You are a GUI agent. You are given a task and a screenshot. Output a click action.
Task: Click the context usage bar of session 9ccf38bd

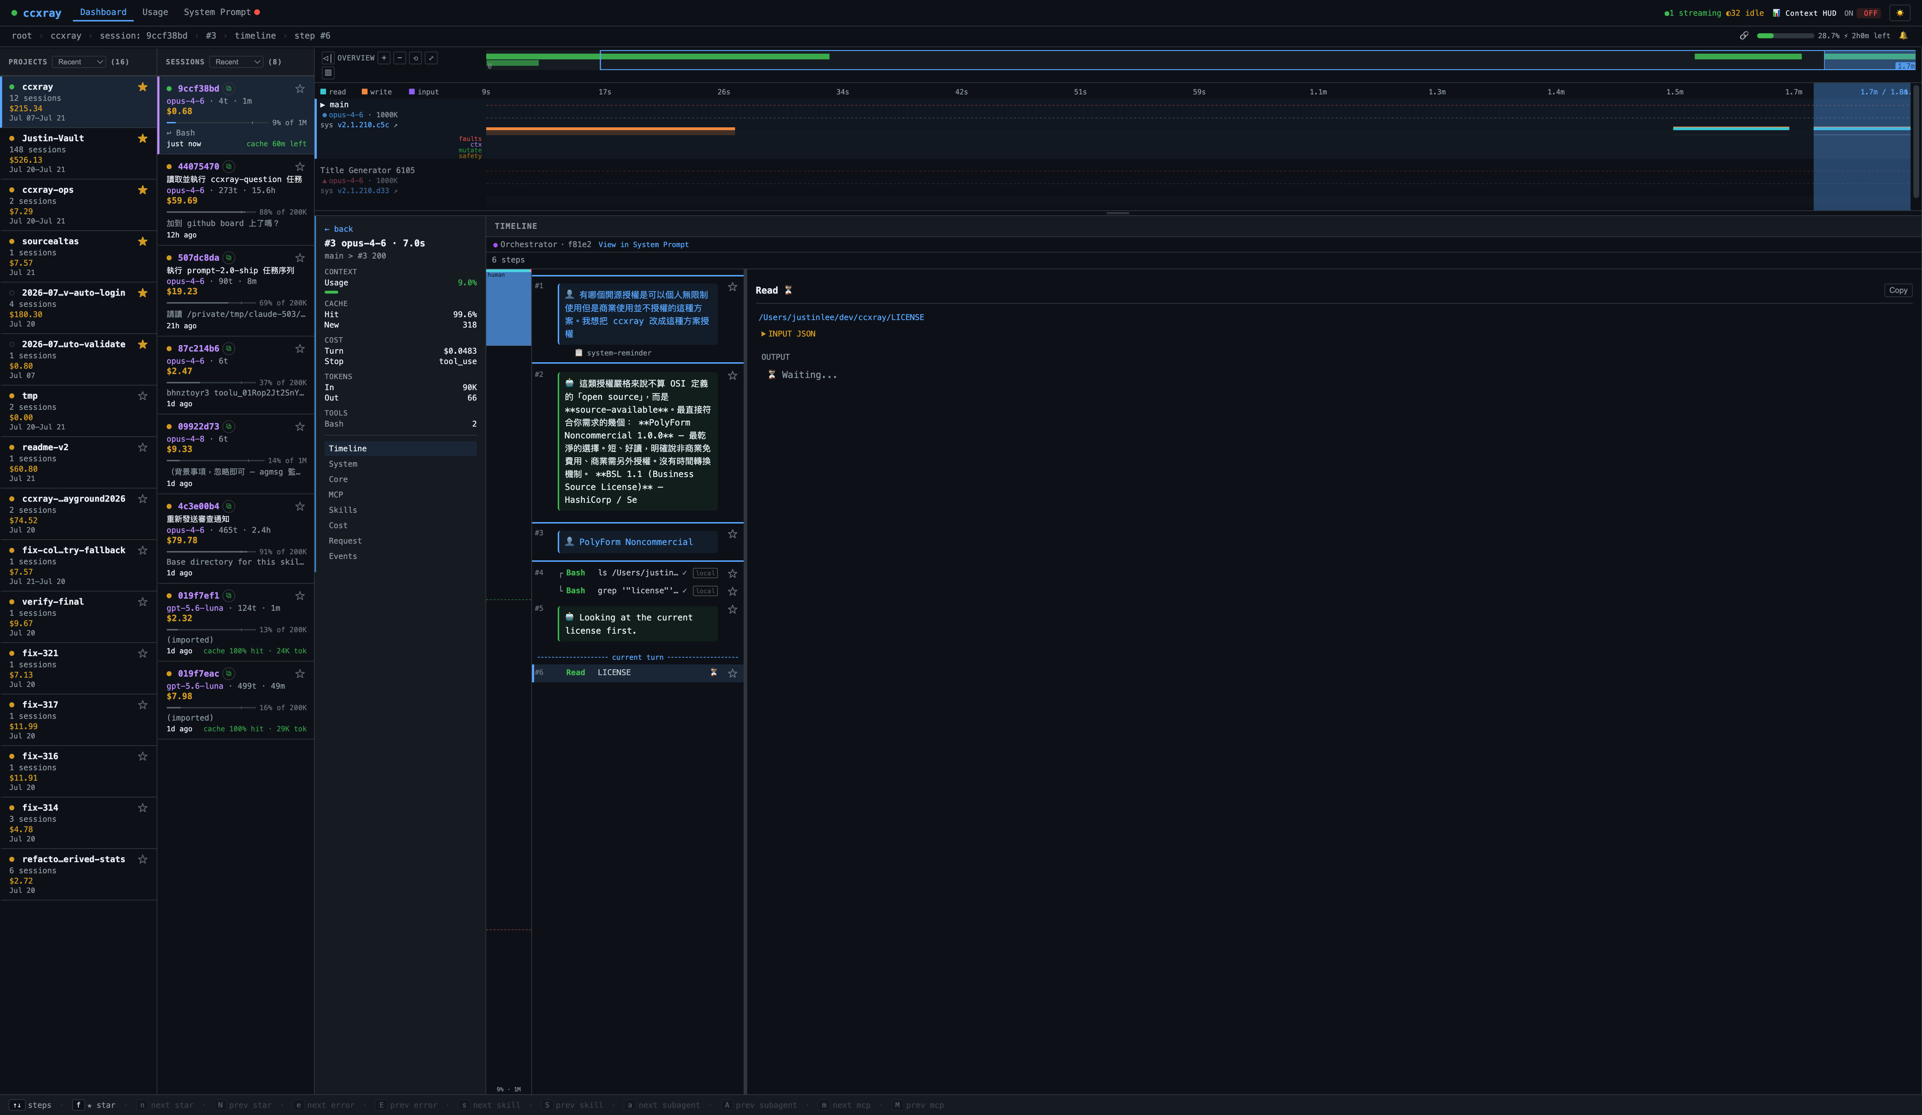[217, 123]
